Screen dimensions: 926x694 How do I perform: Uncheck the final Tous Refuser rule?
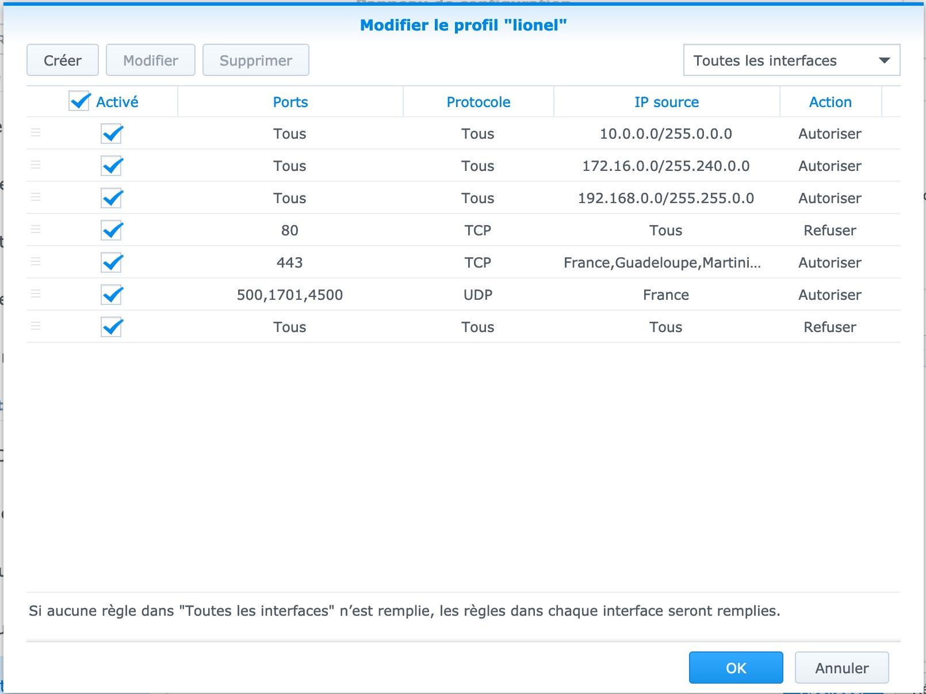[112, 327]
